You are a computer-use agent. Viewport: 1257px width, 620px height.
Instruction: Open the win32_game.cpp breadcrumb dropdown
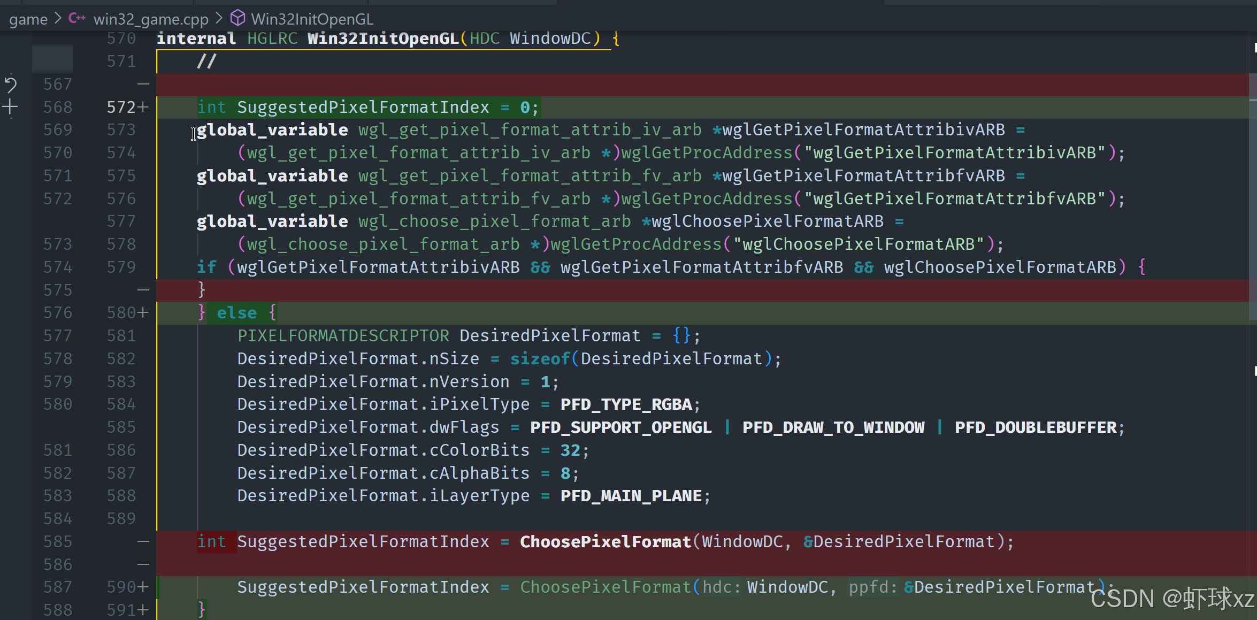point(151,19)
